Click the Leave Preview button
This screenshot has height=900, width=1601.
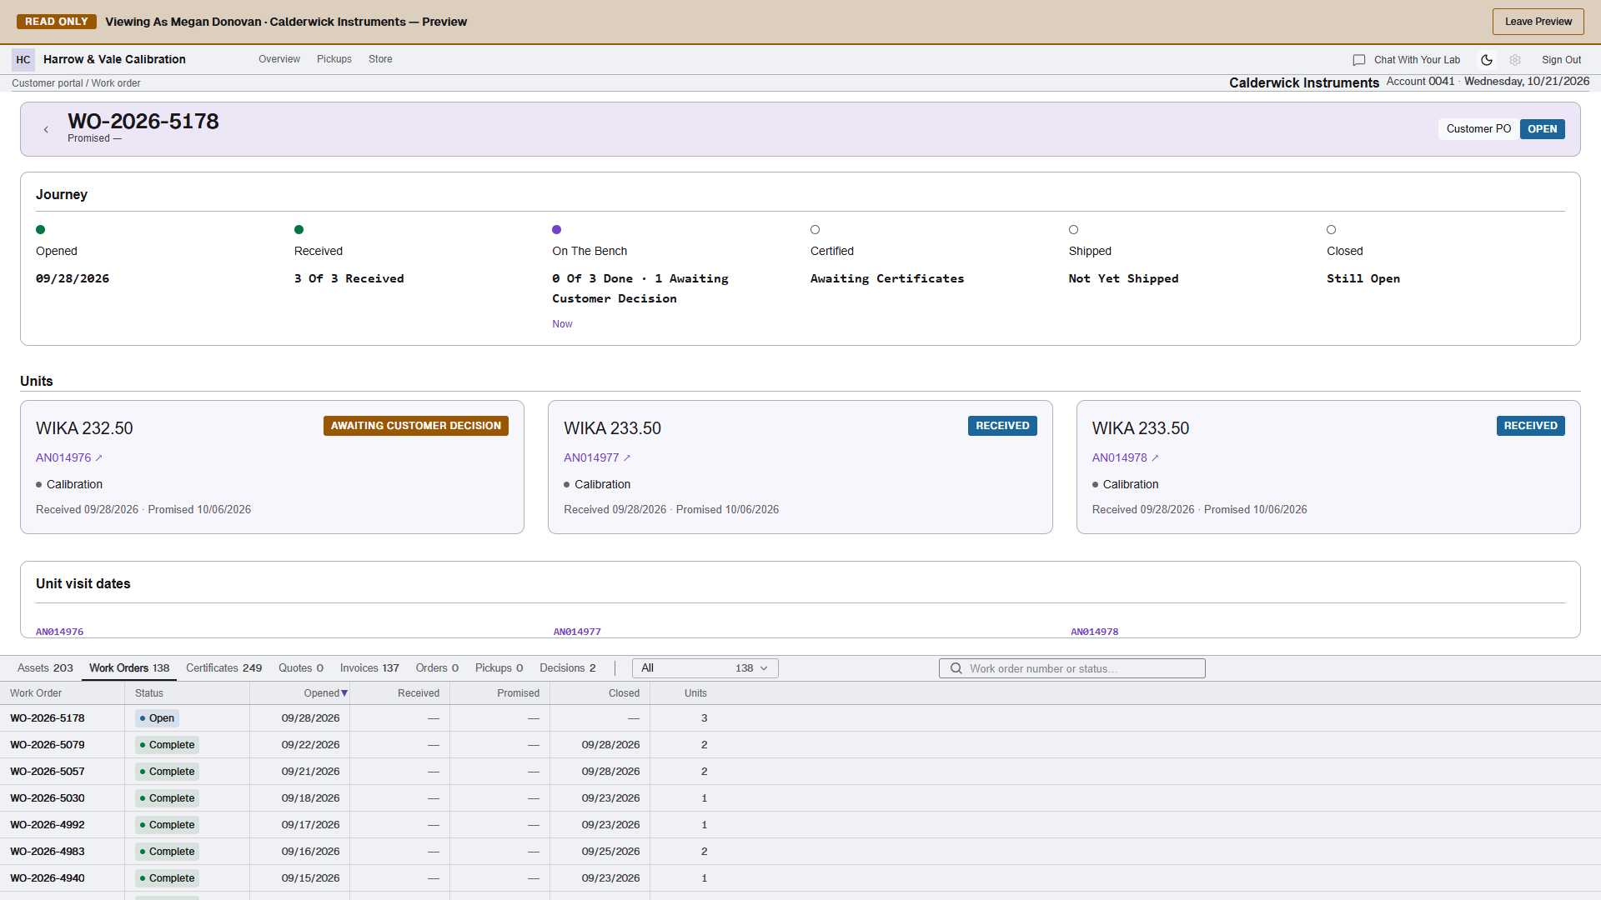click(1538, 22)
